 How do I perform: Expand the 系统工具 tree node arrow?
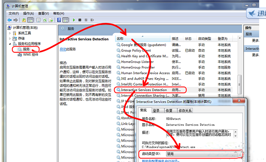[x=10, y=33]
